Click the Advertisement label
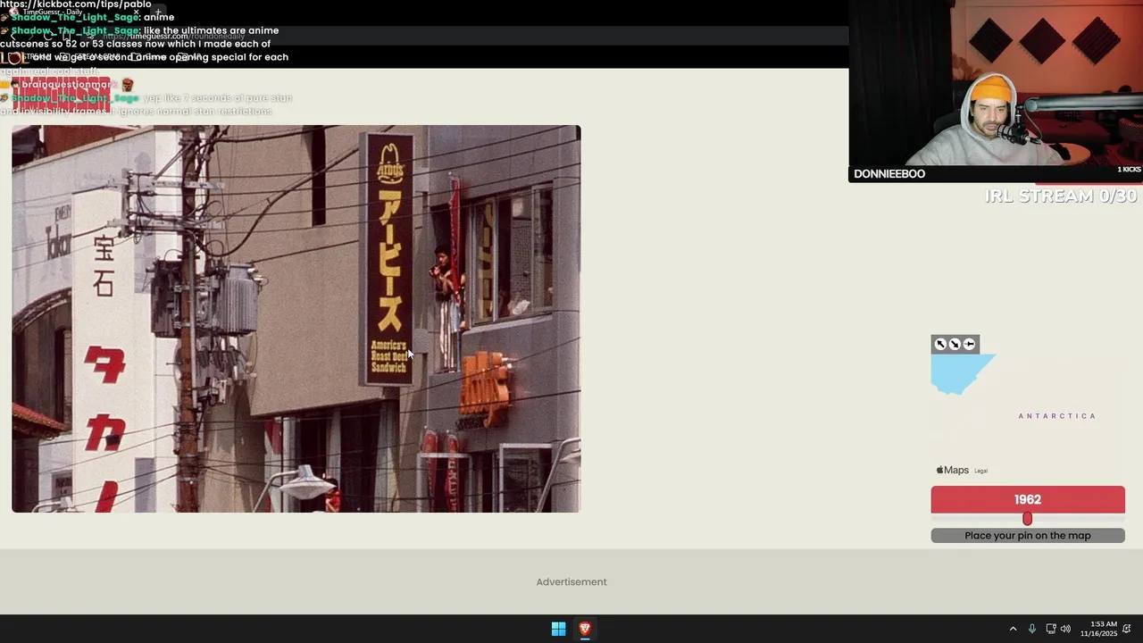This screenshot has width=1143, height=643. 571,582
